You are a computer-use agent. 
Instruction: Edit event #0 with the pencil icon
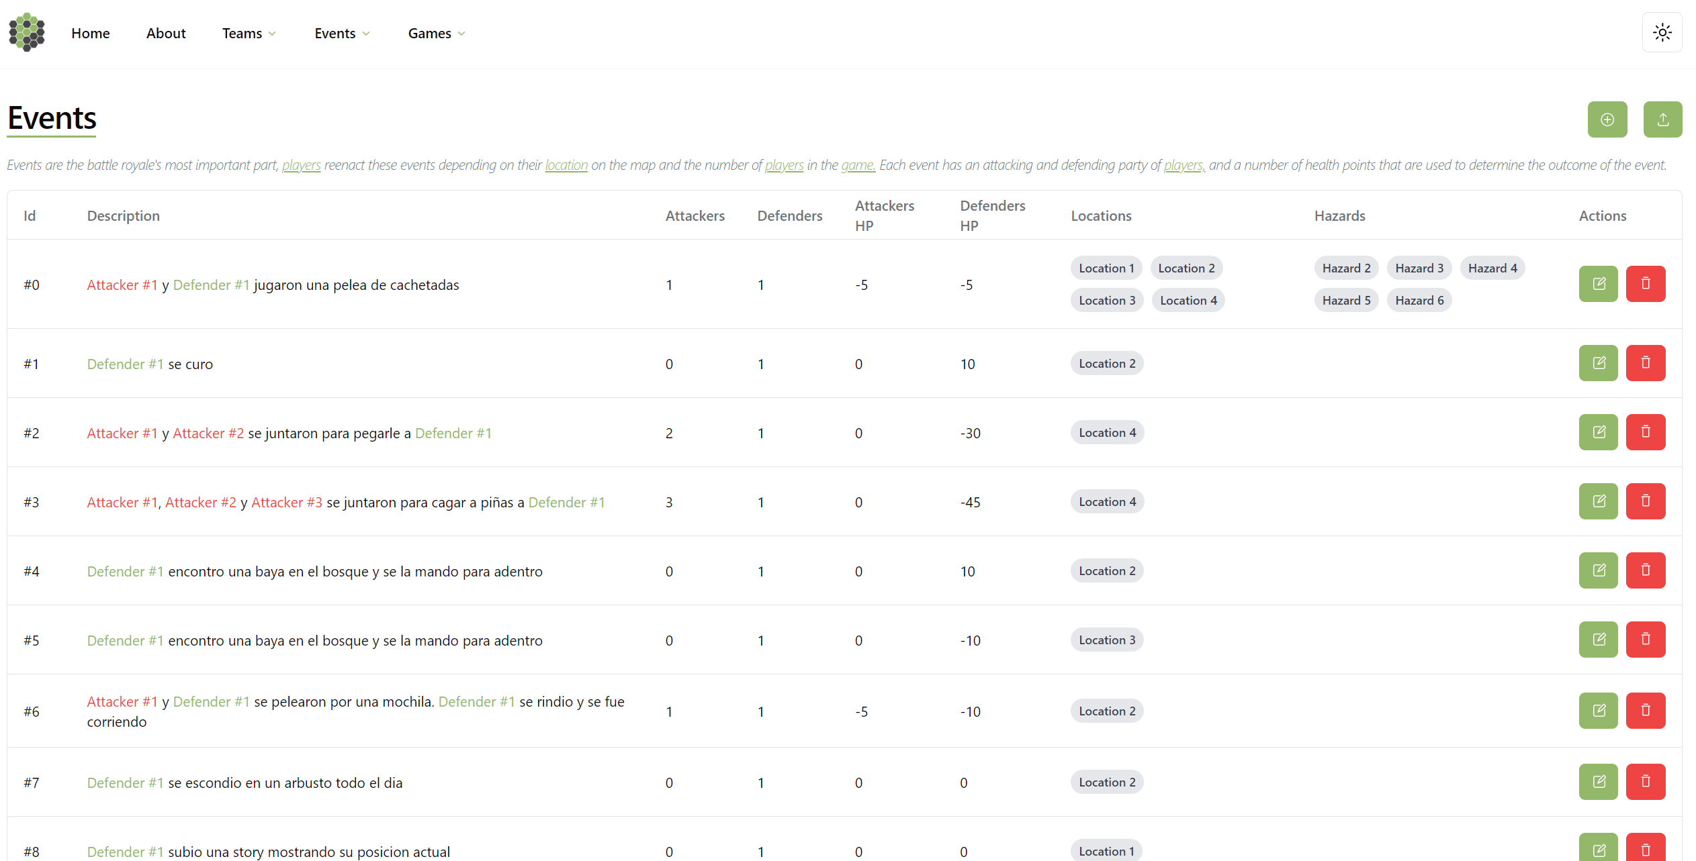pos(1598,284)
